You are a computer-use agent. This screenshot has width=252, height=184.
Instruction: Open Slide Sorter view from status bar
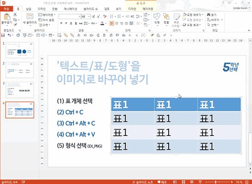pos(183,182)
